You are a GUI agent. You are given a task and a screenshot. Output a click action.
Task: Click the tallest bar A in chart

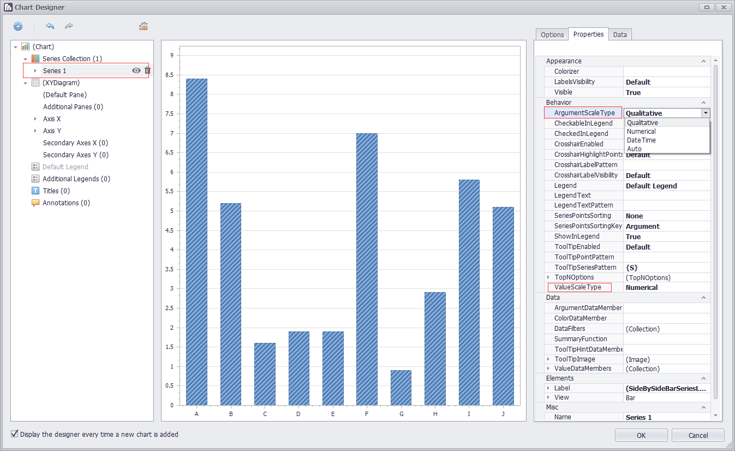point(196,242)
